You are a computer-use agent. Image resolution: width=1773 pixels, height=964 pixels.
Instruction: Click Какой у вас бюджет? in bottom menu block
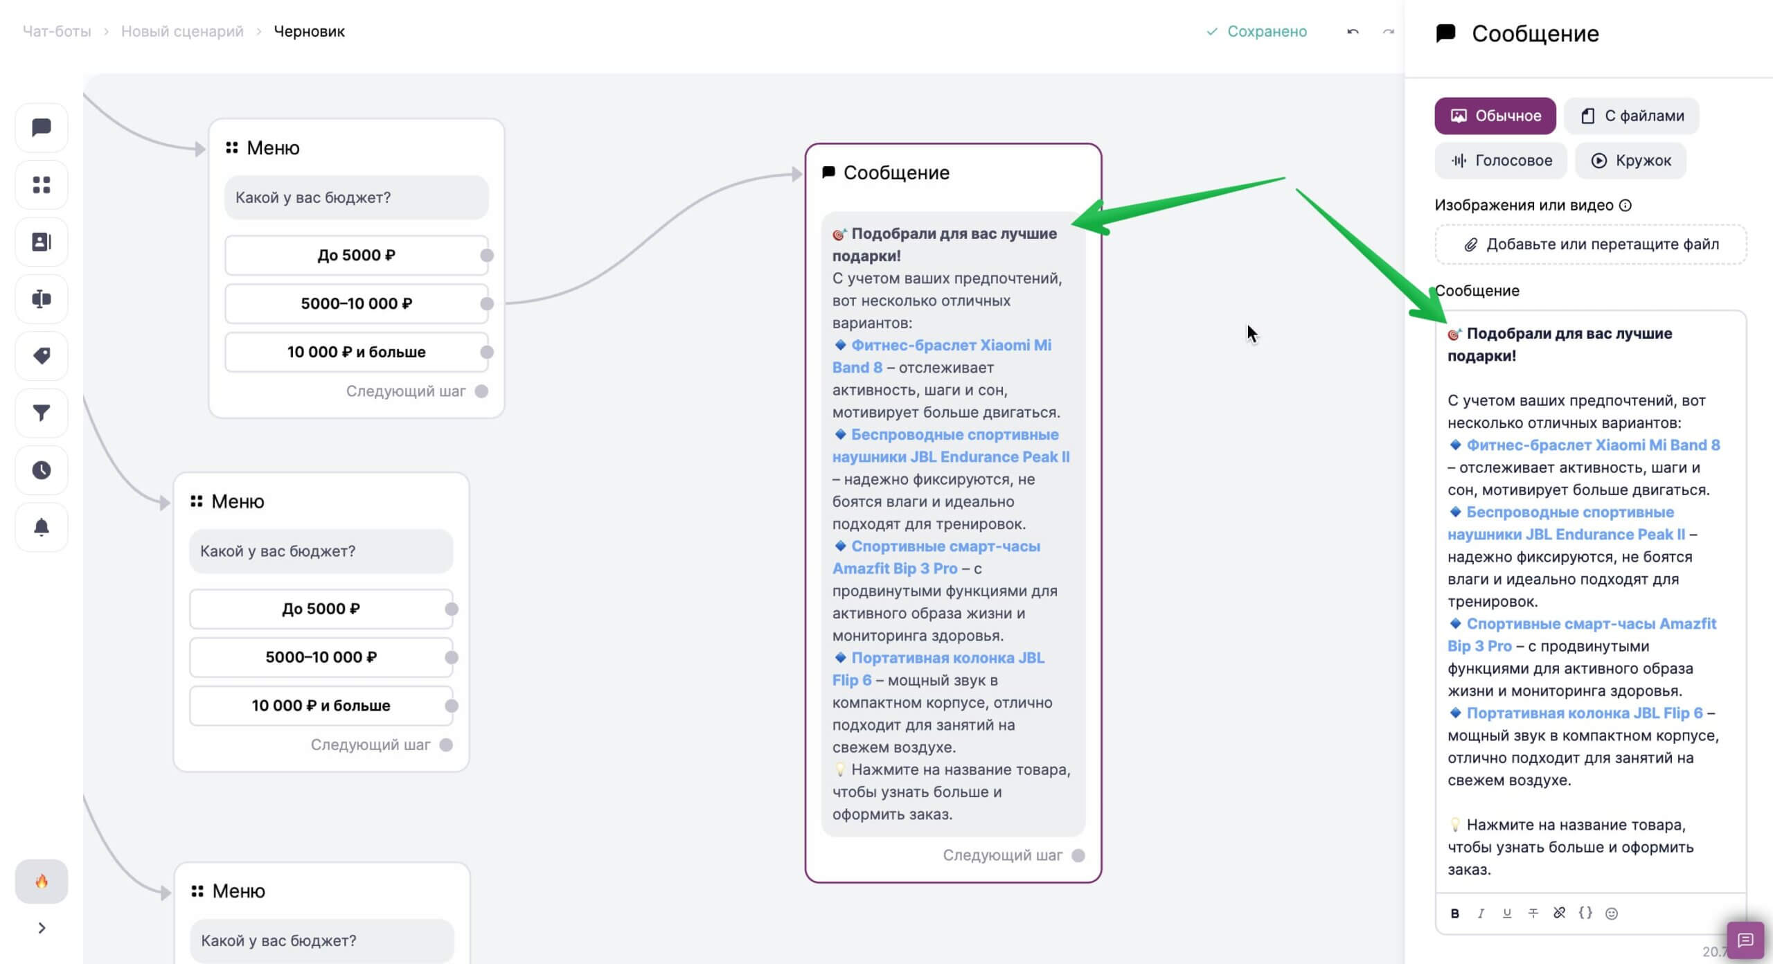click(x=322, y=940)
